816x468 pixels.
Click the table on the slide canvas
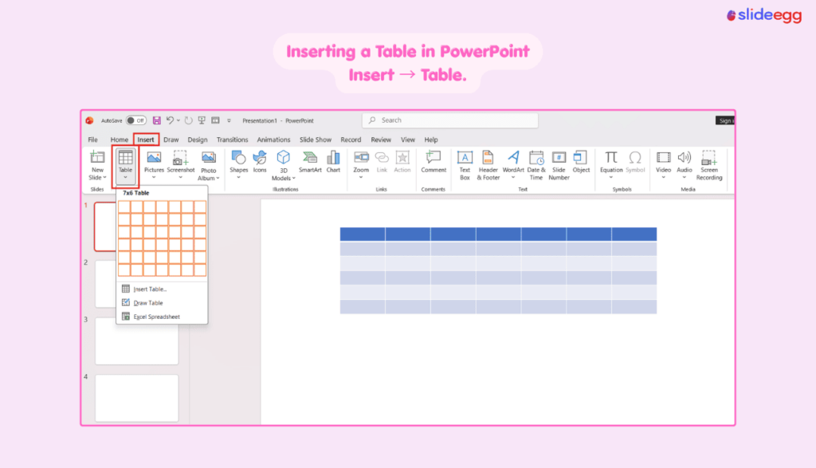pyautogui.click(x=499, y=270)
